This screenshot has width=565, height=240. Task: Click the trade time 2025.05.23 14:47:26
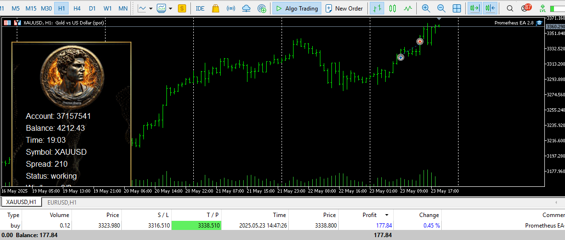[263, 226]
